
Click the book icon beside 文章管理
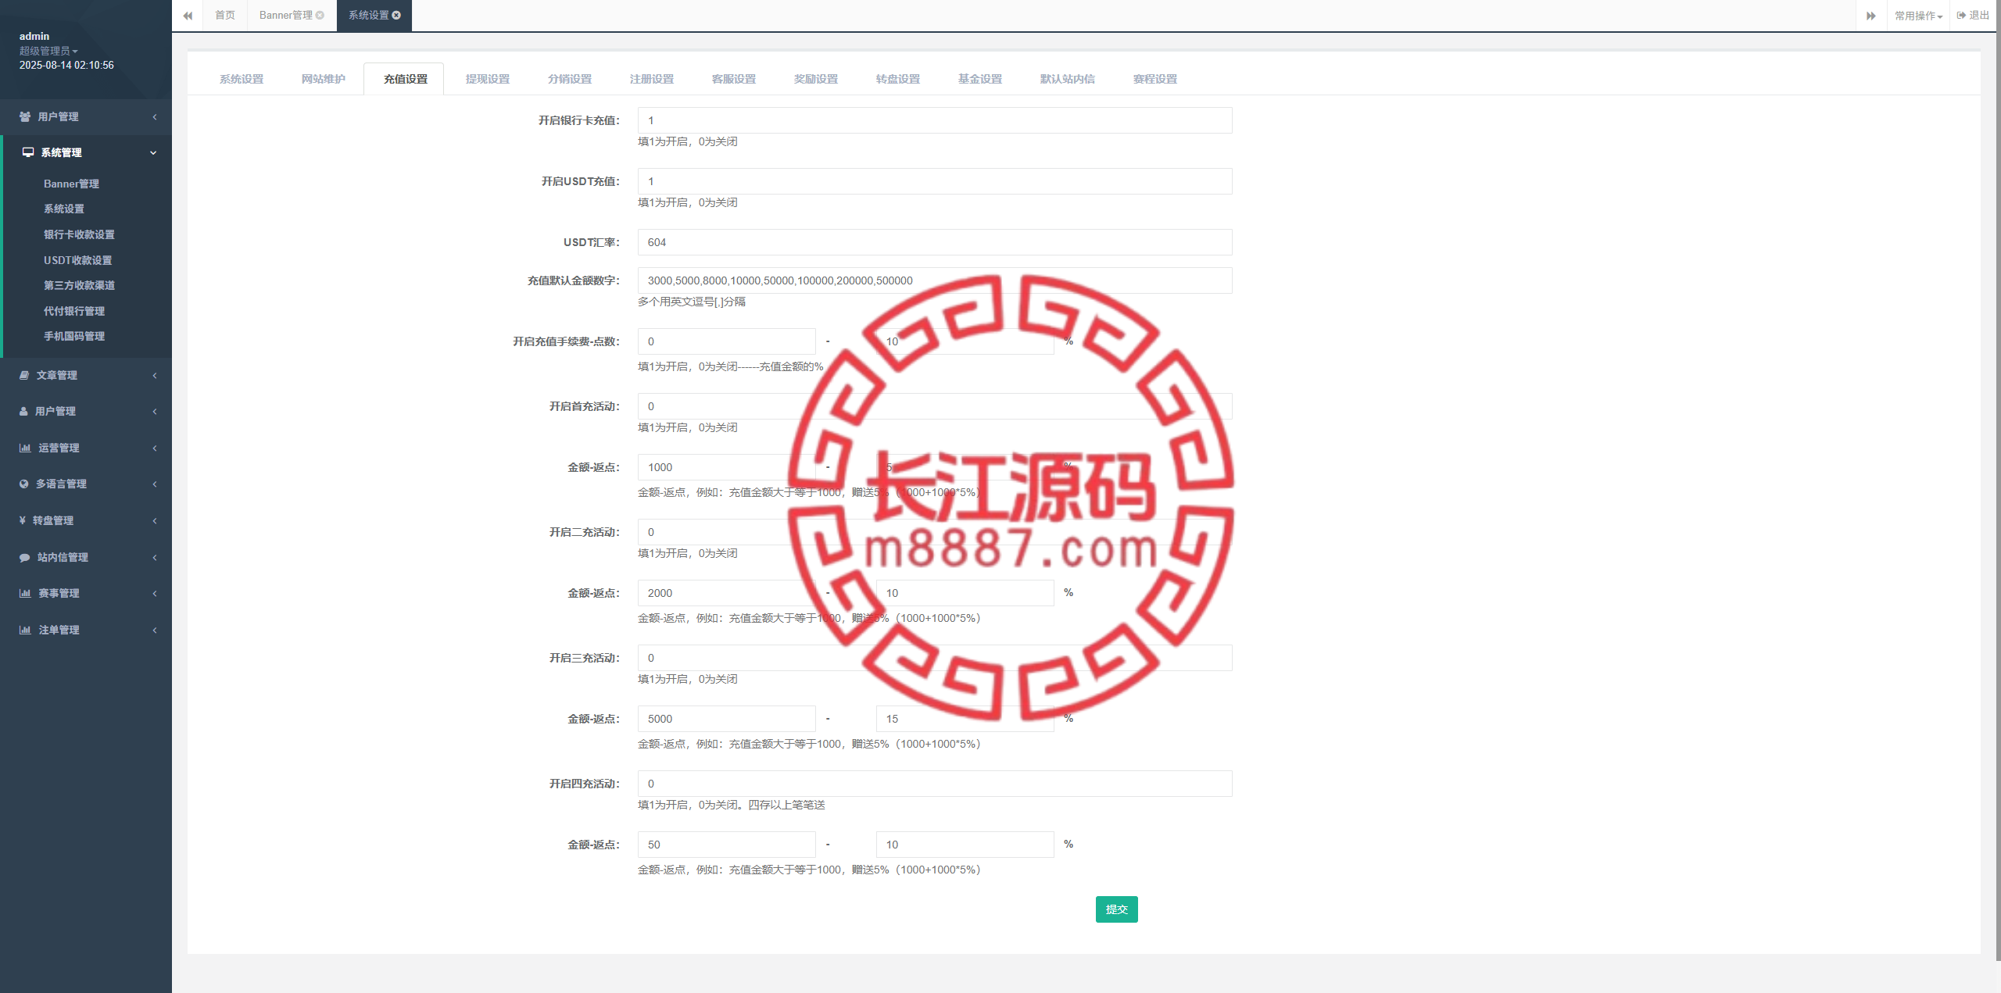point(24,375)
